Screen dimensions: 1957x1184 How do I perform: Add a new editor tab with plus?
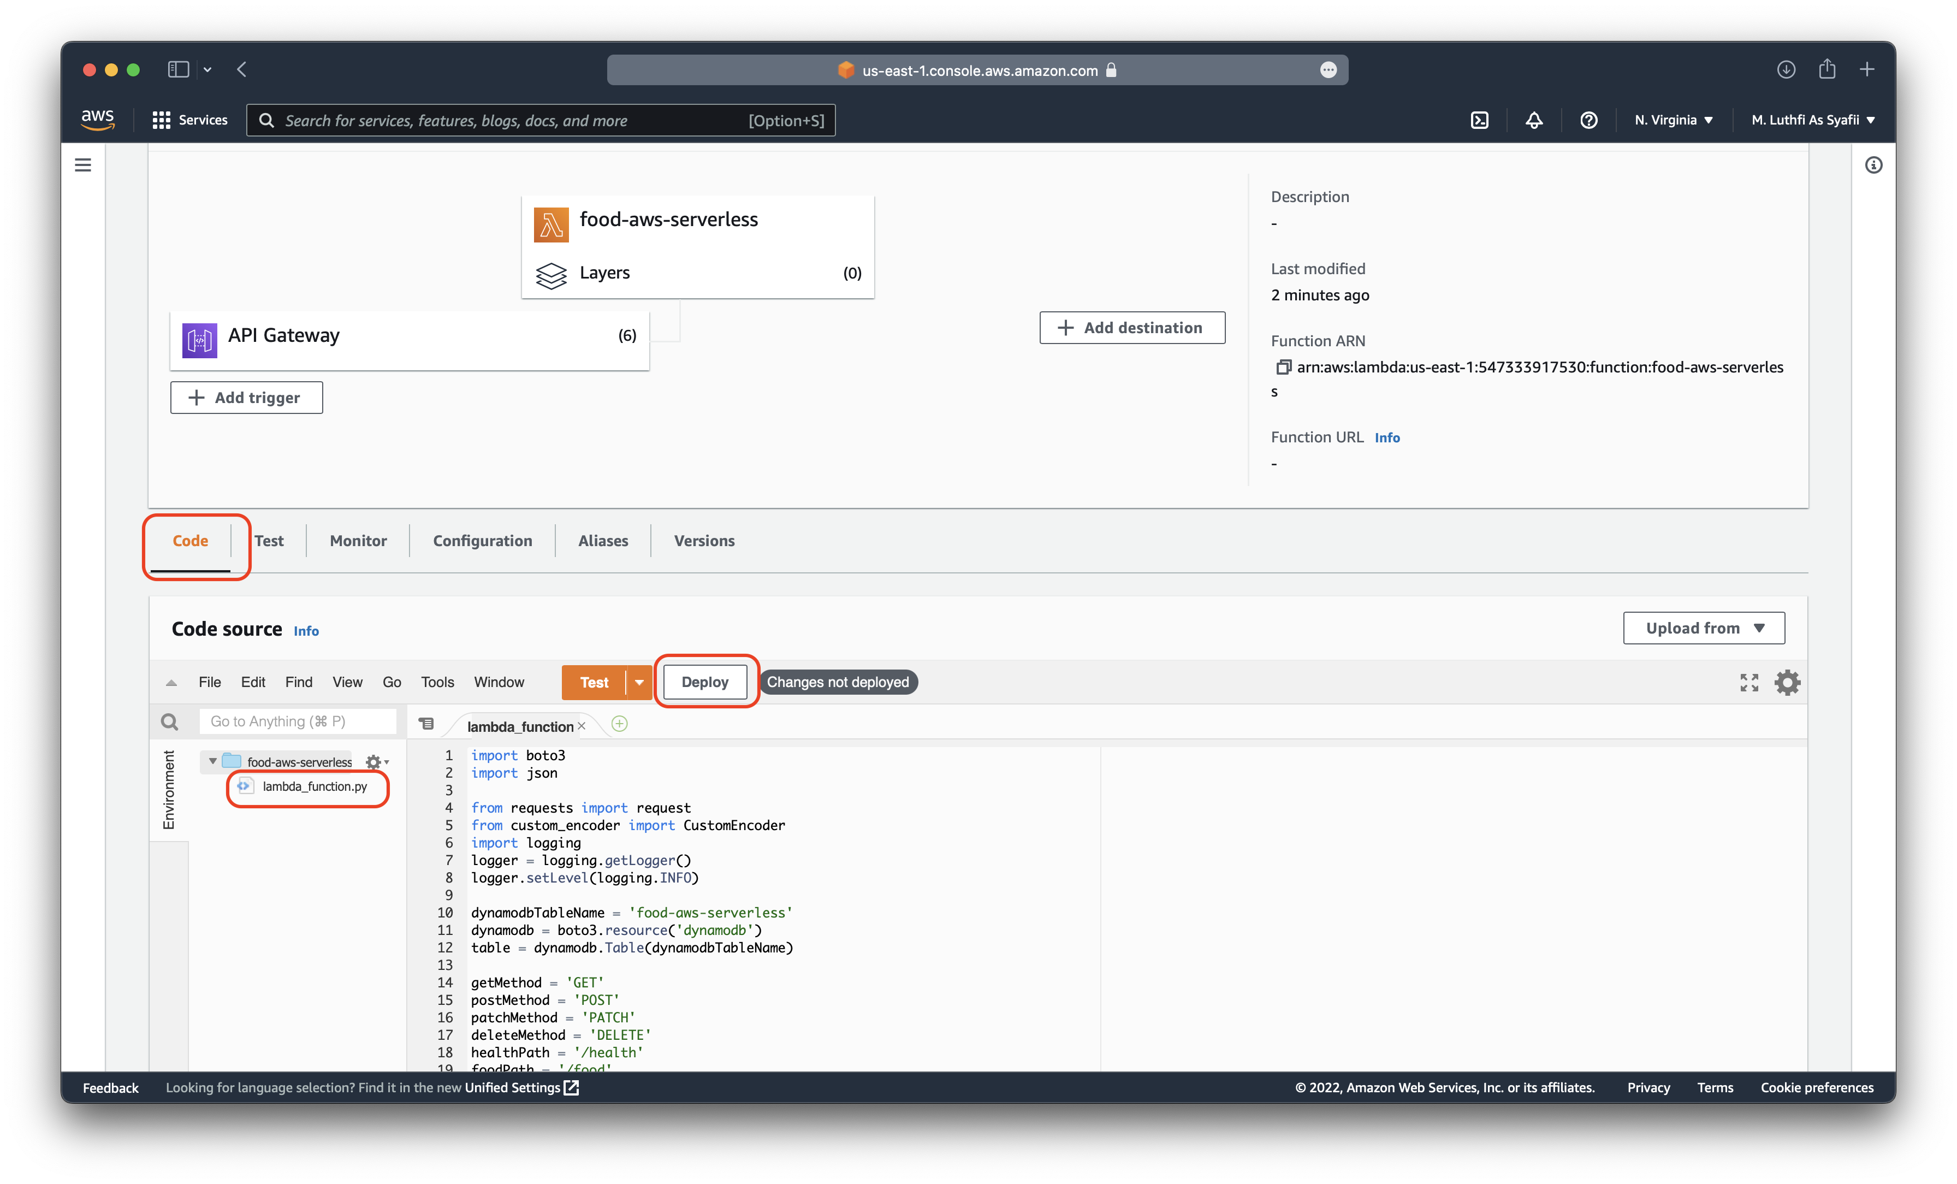coord(620,724)
